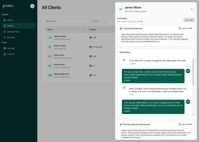Click first SM avatar in chat
The height and width of the screenshot is (142, 199).
188,71
